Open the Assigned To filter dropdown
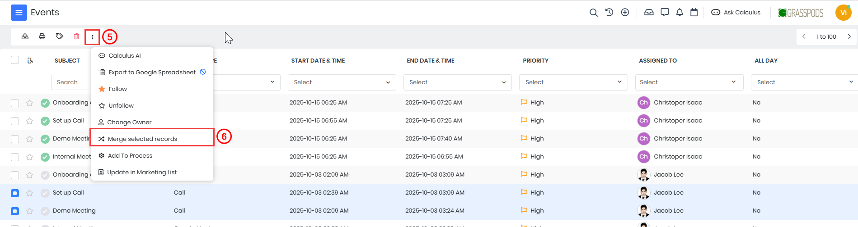858x227 pixels. [x=689, y=82]
